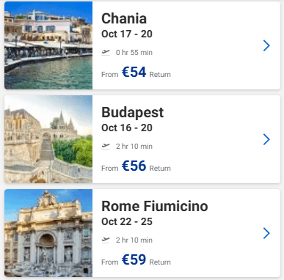Open the Budapest card chevron arrow
This screenshot has height=280, width=284.
coord(266,139)
